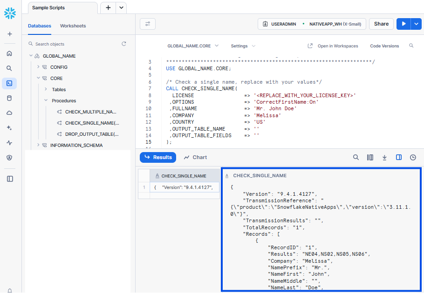Toggle the results side detail panel icon
Image resolution: width=424 pixels, height=293 pixels.
click(399, 157)
